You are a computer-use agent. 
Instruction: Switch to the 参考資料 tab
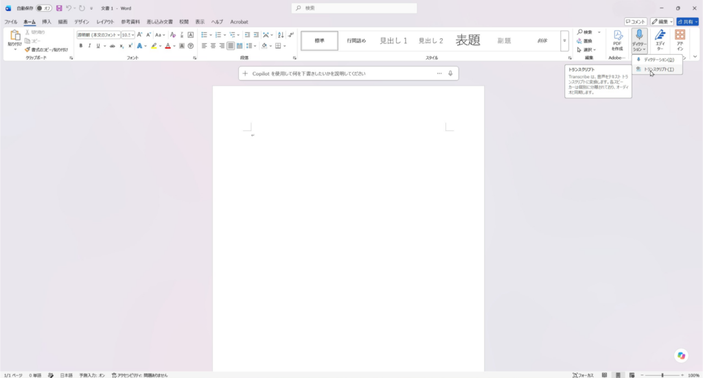point(130,21)
